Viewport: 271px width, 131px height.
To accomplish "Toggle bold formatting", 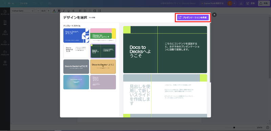I will tap(59, 11).
